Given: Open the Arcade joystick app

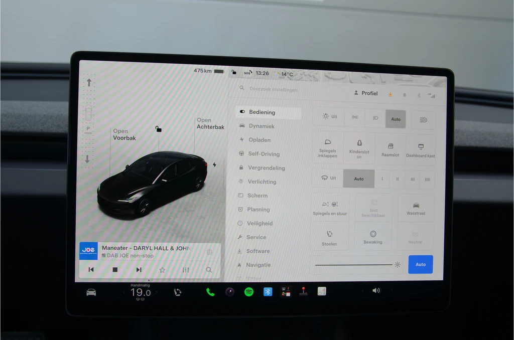Looking at the screenshot, I should click(303, 291).
